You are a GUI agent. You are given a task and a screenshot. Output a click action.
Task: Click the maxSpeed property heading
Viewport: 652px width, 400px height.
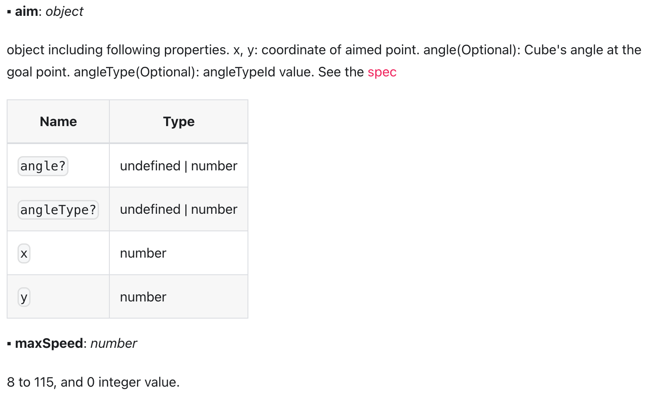(49, 343)
